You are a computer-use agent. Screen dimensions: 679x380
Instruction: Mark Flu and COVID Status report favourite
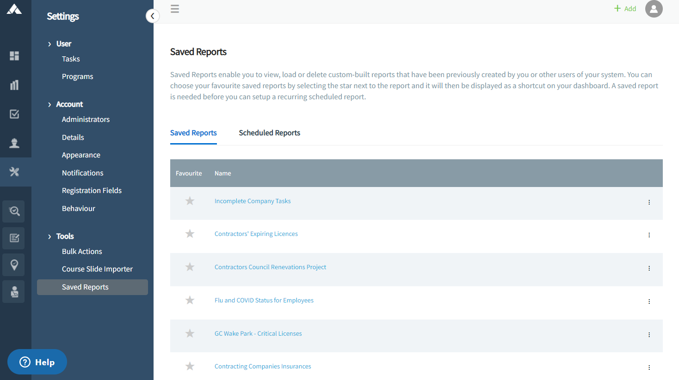click(x=190, y=301)
